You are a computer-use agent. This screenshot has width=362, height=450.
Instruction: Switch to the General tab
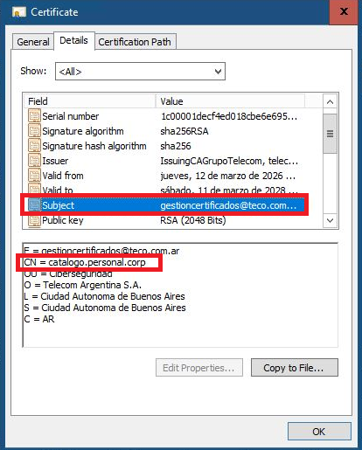click(33, 42)
